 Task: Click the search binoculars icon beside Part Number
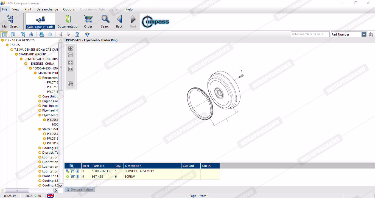tap(371, 35)
